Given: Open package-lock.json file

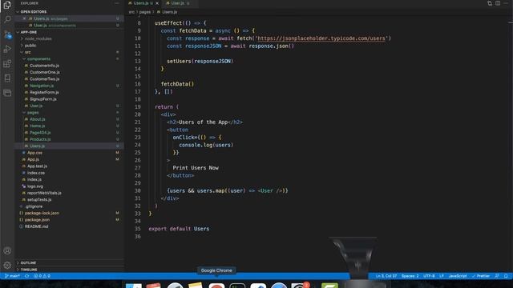Looking at the screenshot, I should tap(42, 214).
